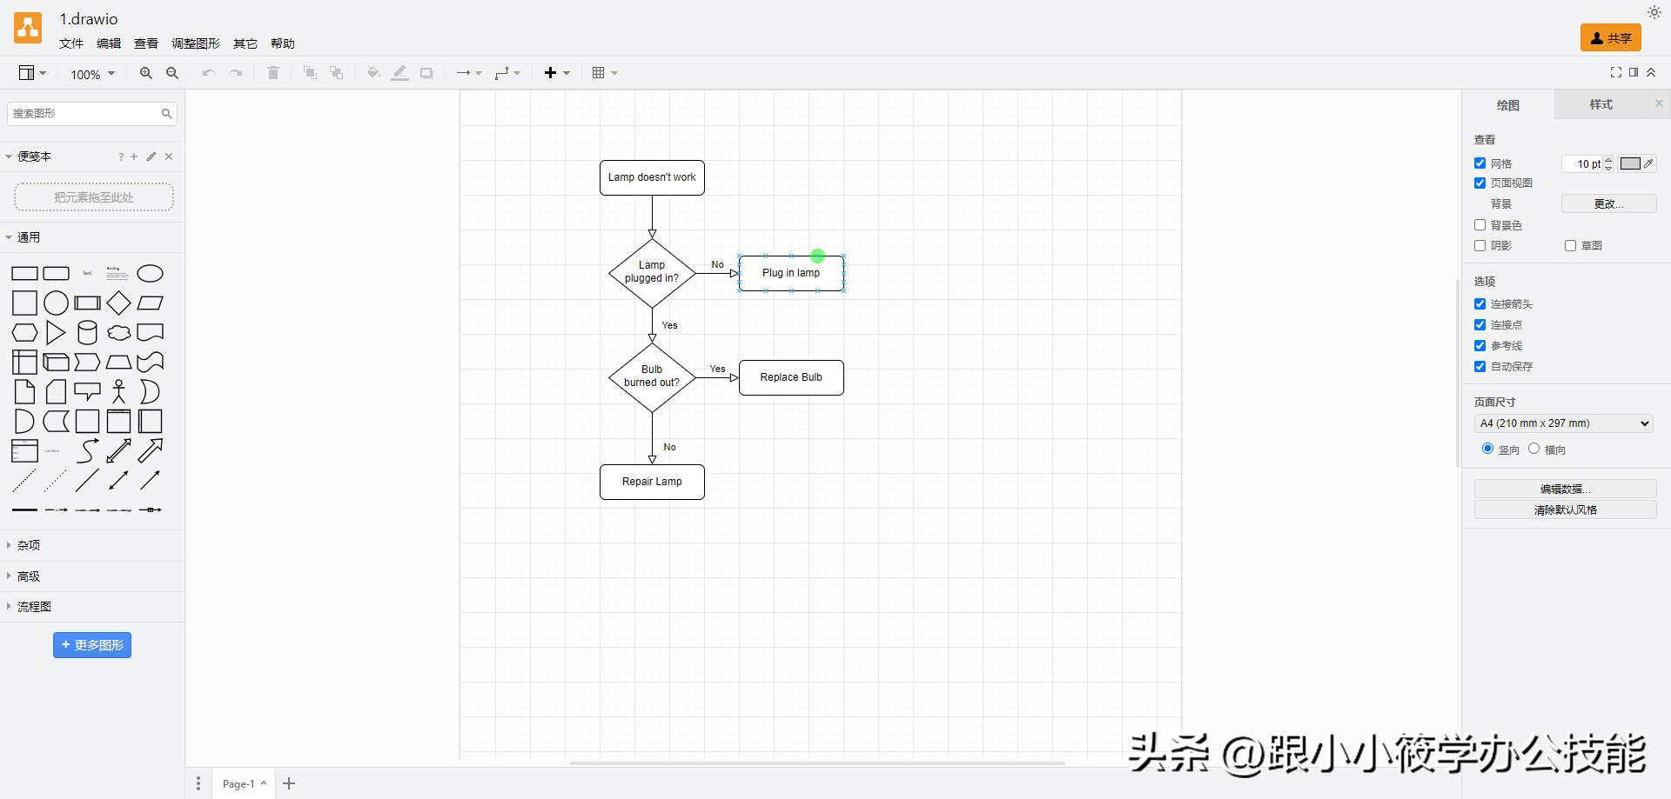
Task: Select the 横向 radio button
Action: (1533, 449)
